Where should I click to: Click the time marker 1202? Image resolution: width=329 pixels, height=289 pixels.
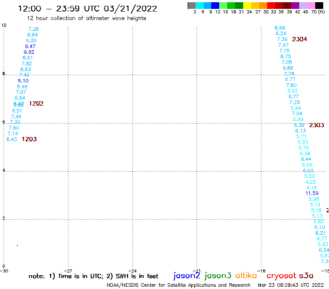click(x=36, y=104)
